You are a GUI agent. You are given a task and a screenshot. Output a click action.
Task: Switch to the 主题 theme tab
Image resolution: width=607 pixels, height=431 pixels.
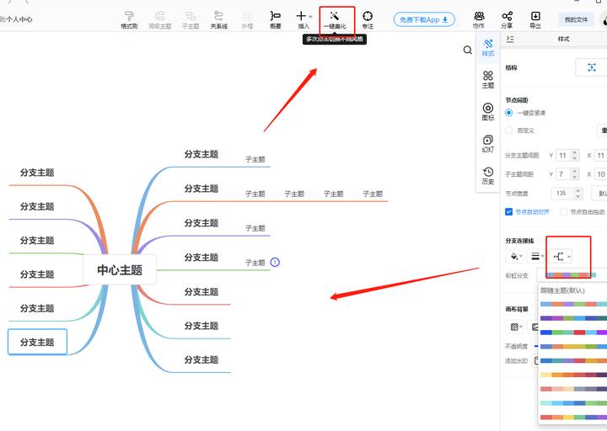(488, 80)
